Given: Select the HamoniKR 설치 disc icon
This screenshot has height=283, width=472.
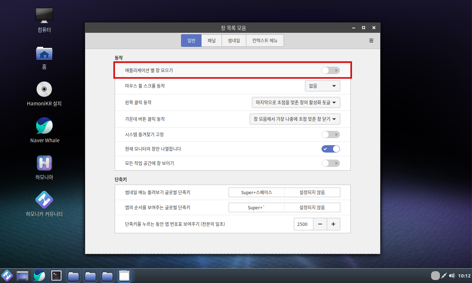Looking at the screenshot, I should coord(44,94).
